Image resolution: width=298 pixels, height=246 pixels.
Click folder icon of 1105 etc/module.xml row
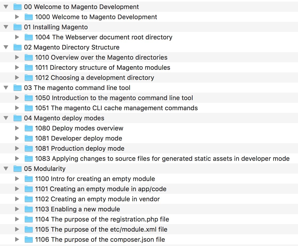[29, 229]
